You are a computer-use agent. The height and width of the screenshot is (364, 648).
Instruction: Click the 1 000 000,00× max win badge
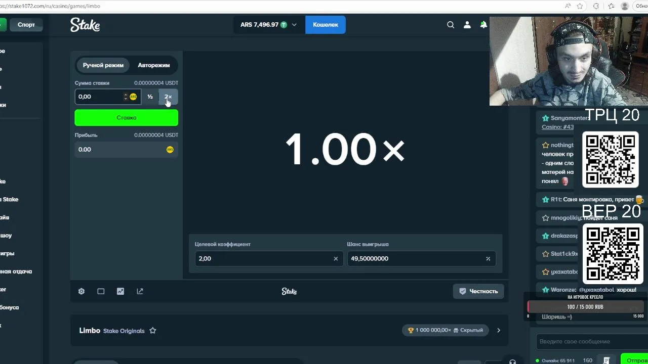pos(445,330)
